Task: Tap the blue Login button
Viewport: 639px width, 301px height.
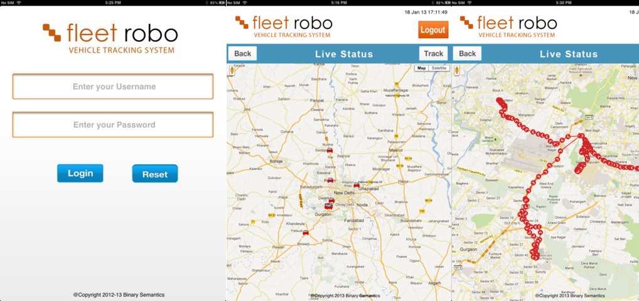Action: pos(80,173)
